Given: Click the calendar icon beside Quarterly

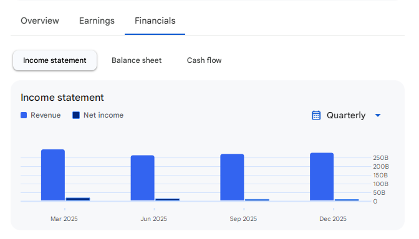Looking at the screenshot, I should (316, 115).
